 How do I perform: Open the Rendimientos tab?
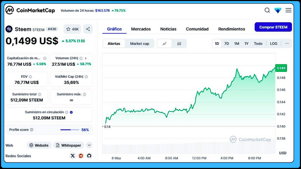coord(231,29)
